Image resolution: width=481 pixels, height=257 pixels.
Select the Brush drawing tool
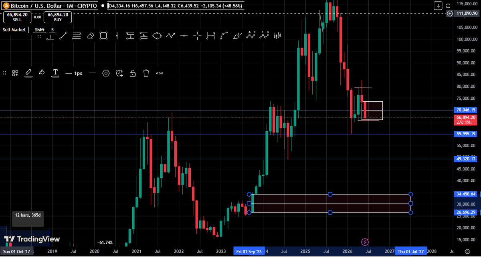(x=237, y=36)
